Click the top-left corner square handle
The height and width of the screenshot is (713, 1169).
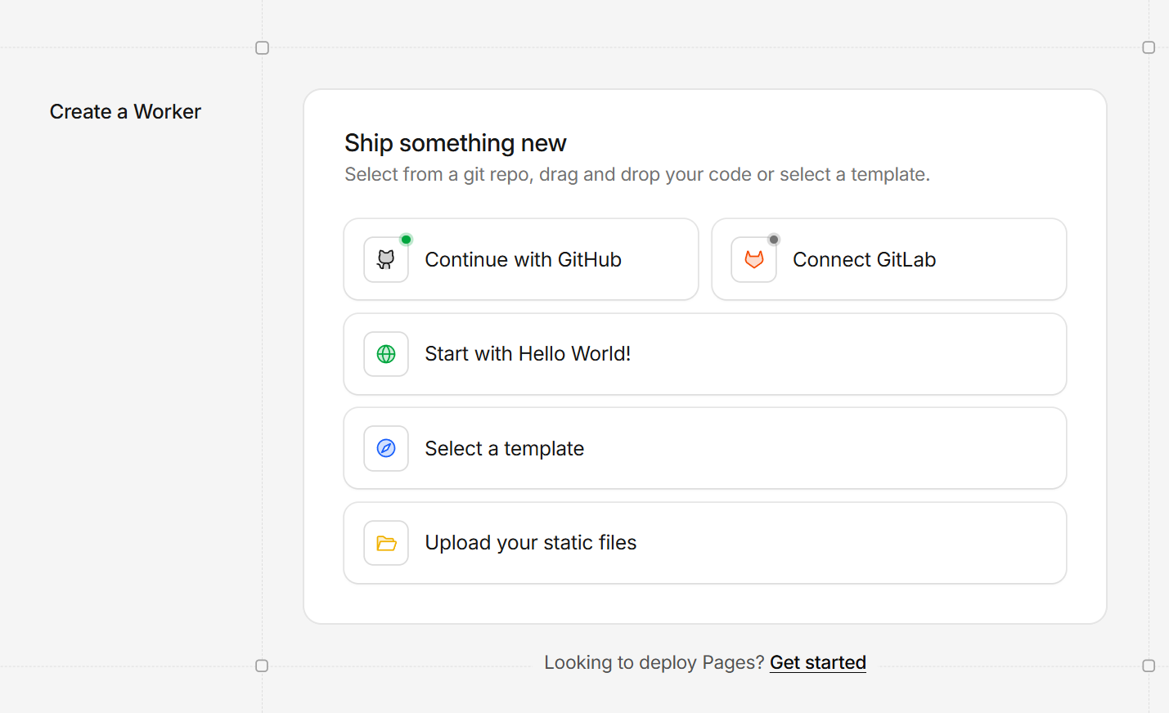(x=262, y=48)
